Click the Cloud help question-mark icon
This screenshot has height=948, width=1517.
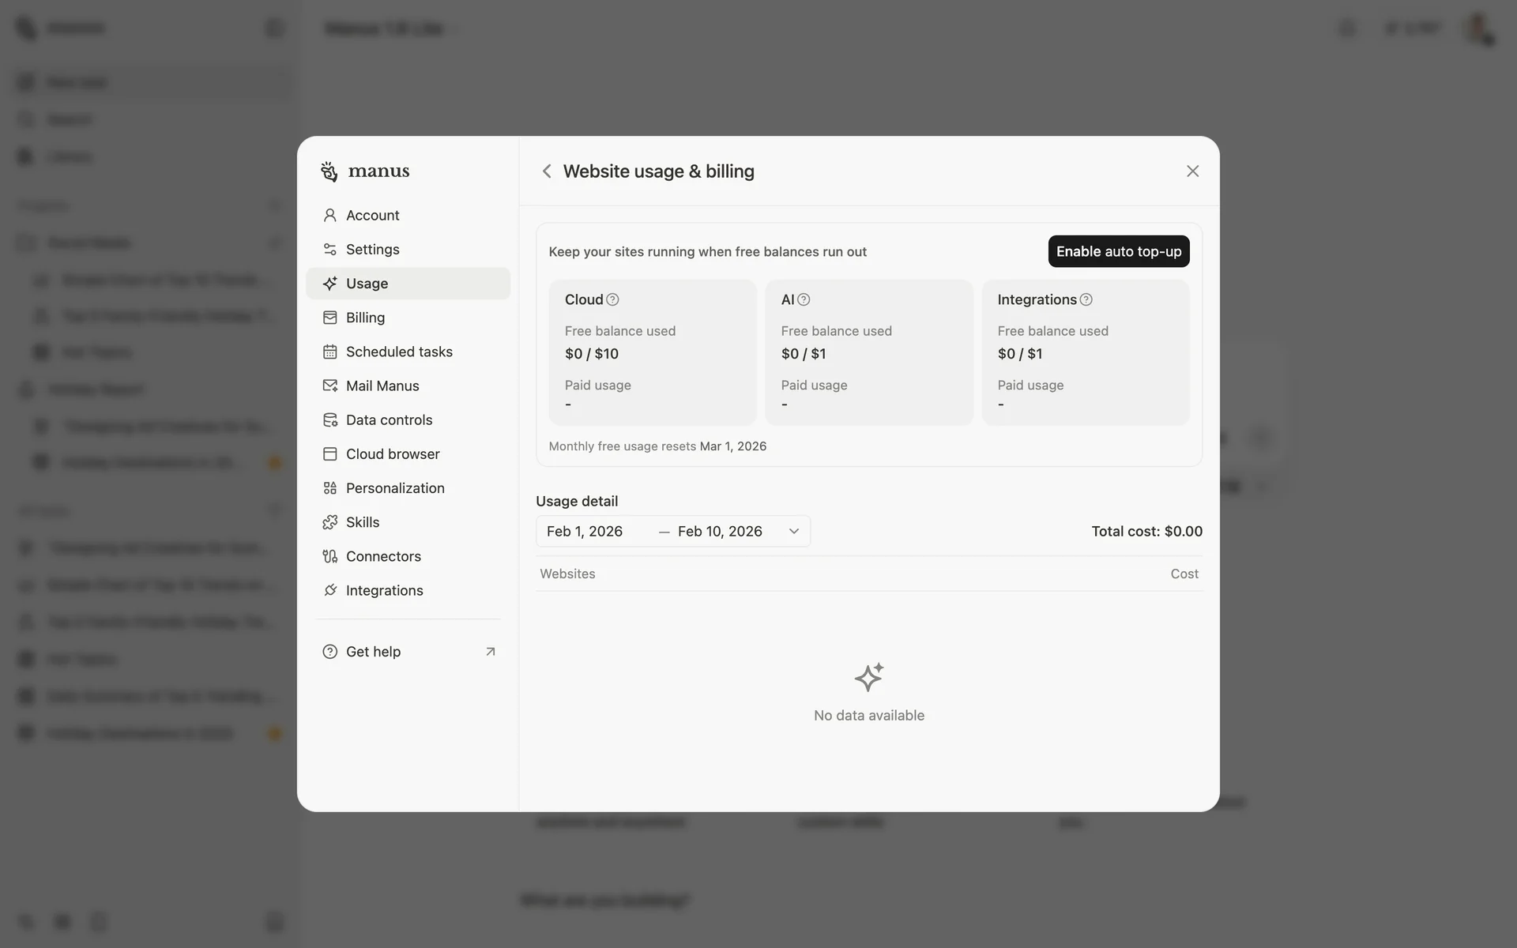click(x=612, y=299)
